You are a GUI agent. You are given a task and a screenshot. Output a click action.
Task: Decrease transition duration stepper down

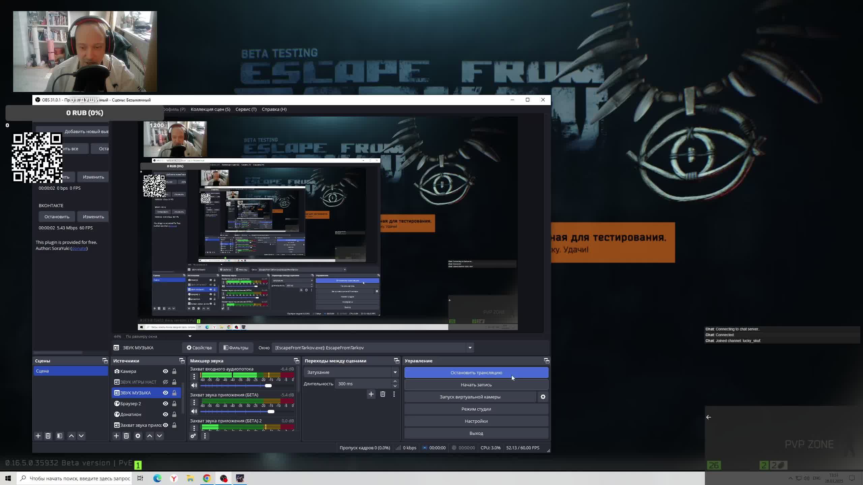pos(395,386)
